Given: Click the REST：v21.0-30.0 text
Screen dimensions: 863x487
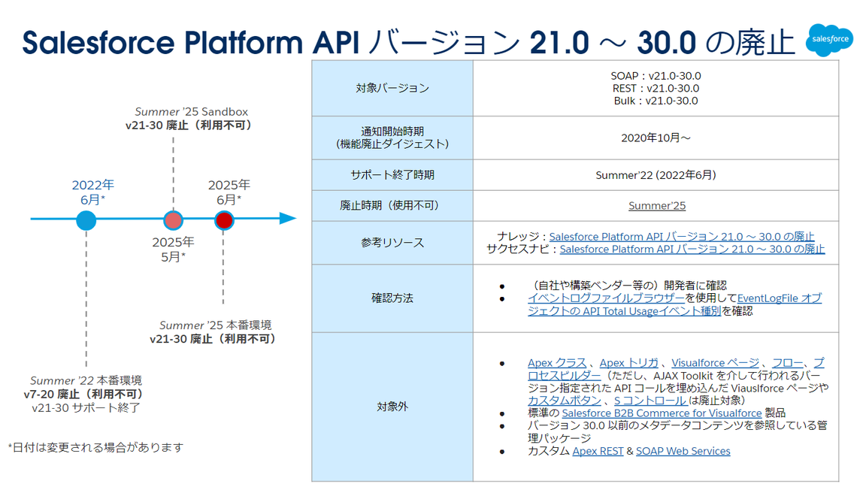Looking at the screenshot, I should tap(656, 89).
